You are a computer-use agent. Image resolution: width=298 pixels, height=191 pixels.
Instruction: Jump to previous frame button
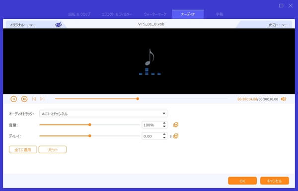click(34, 99)
